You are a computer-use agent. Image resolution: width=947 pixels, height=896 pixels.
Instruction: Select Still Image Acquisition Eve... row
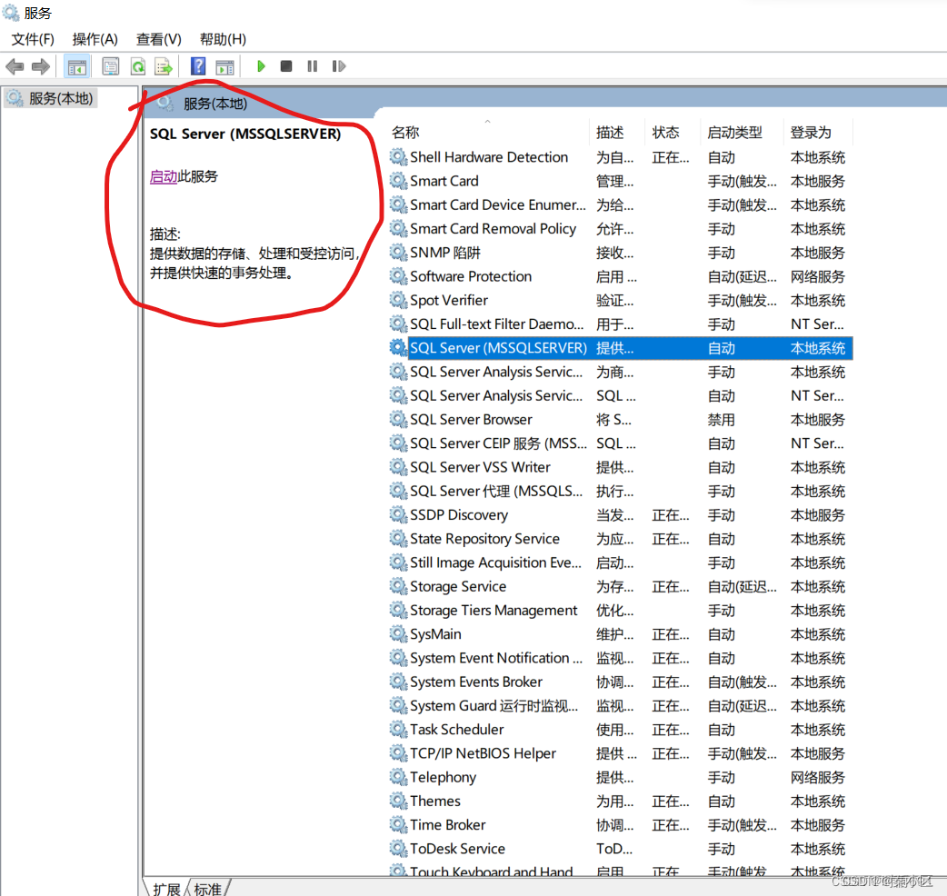621,562
